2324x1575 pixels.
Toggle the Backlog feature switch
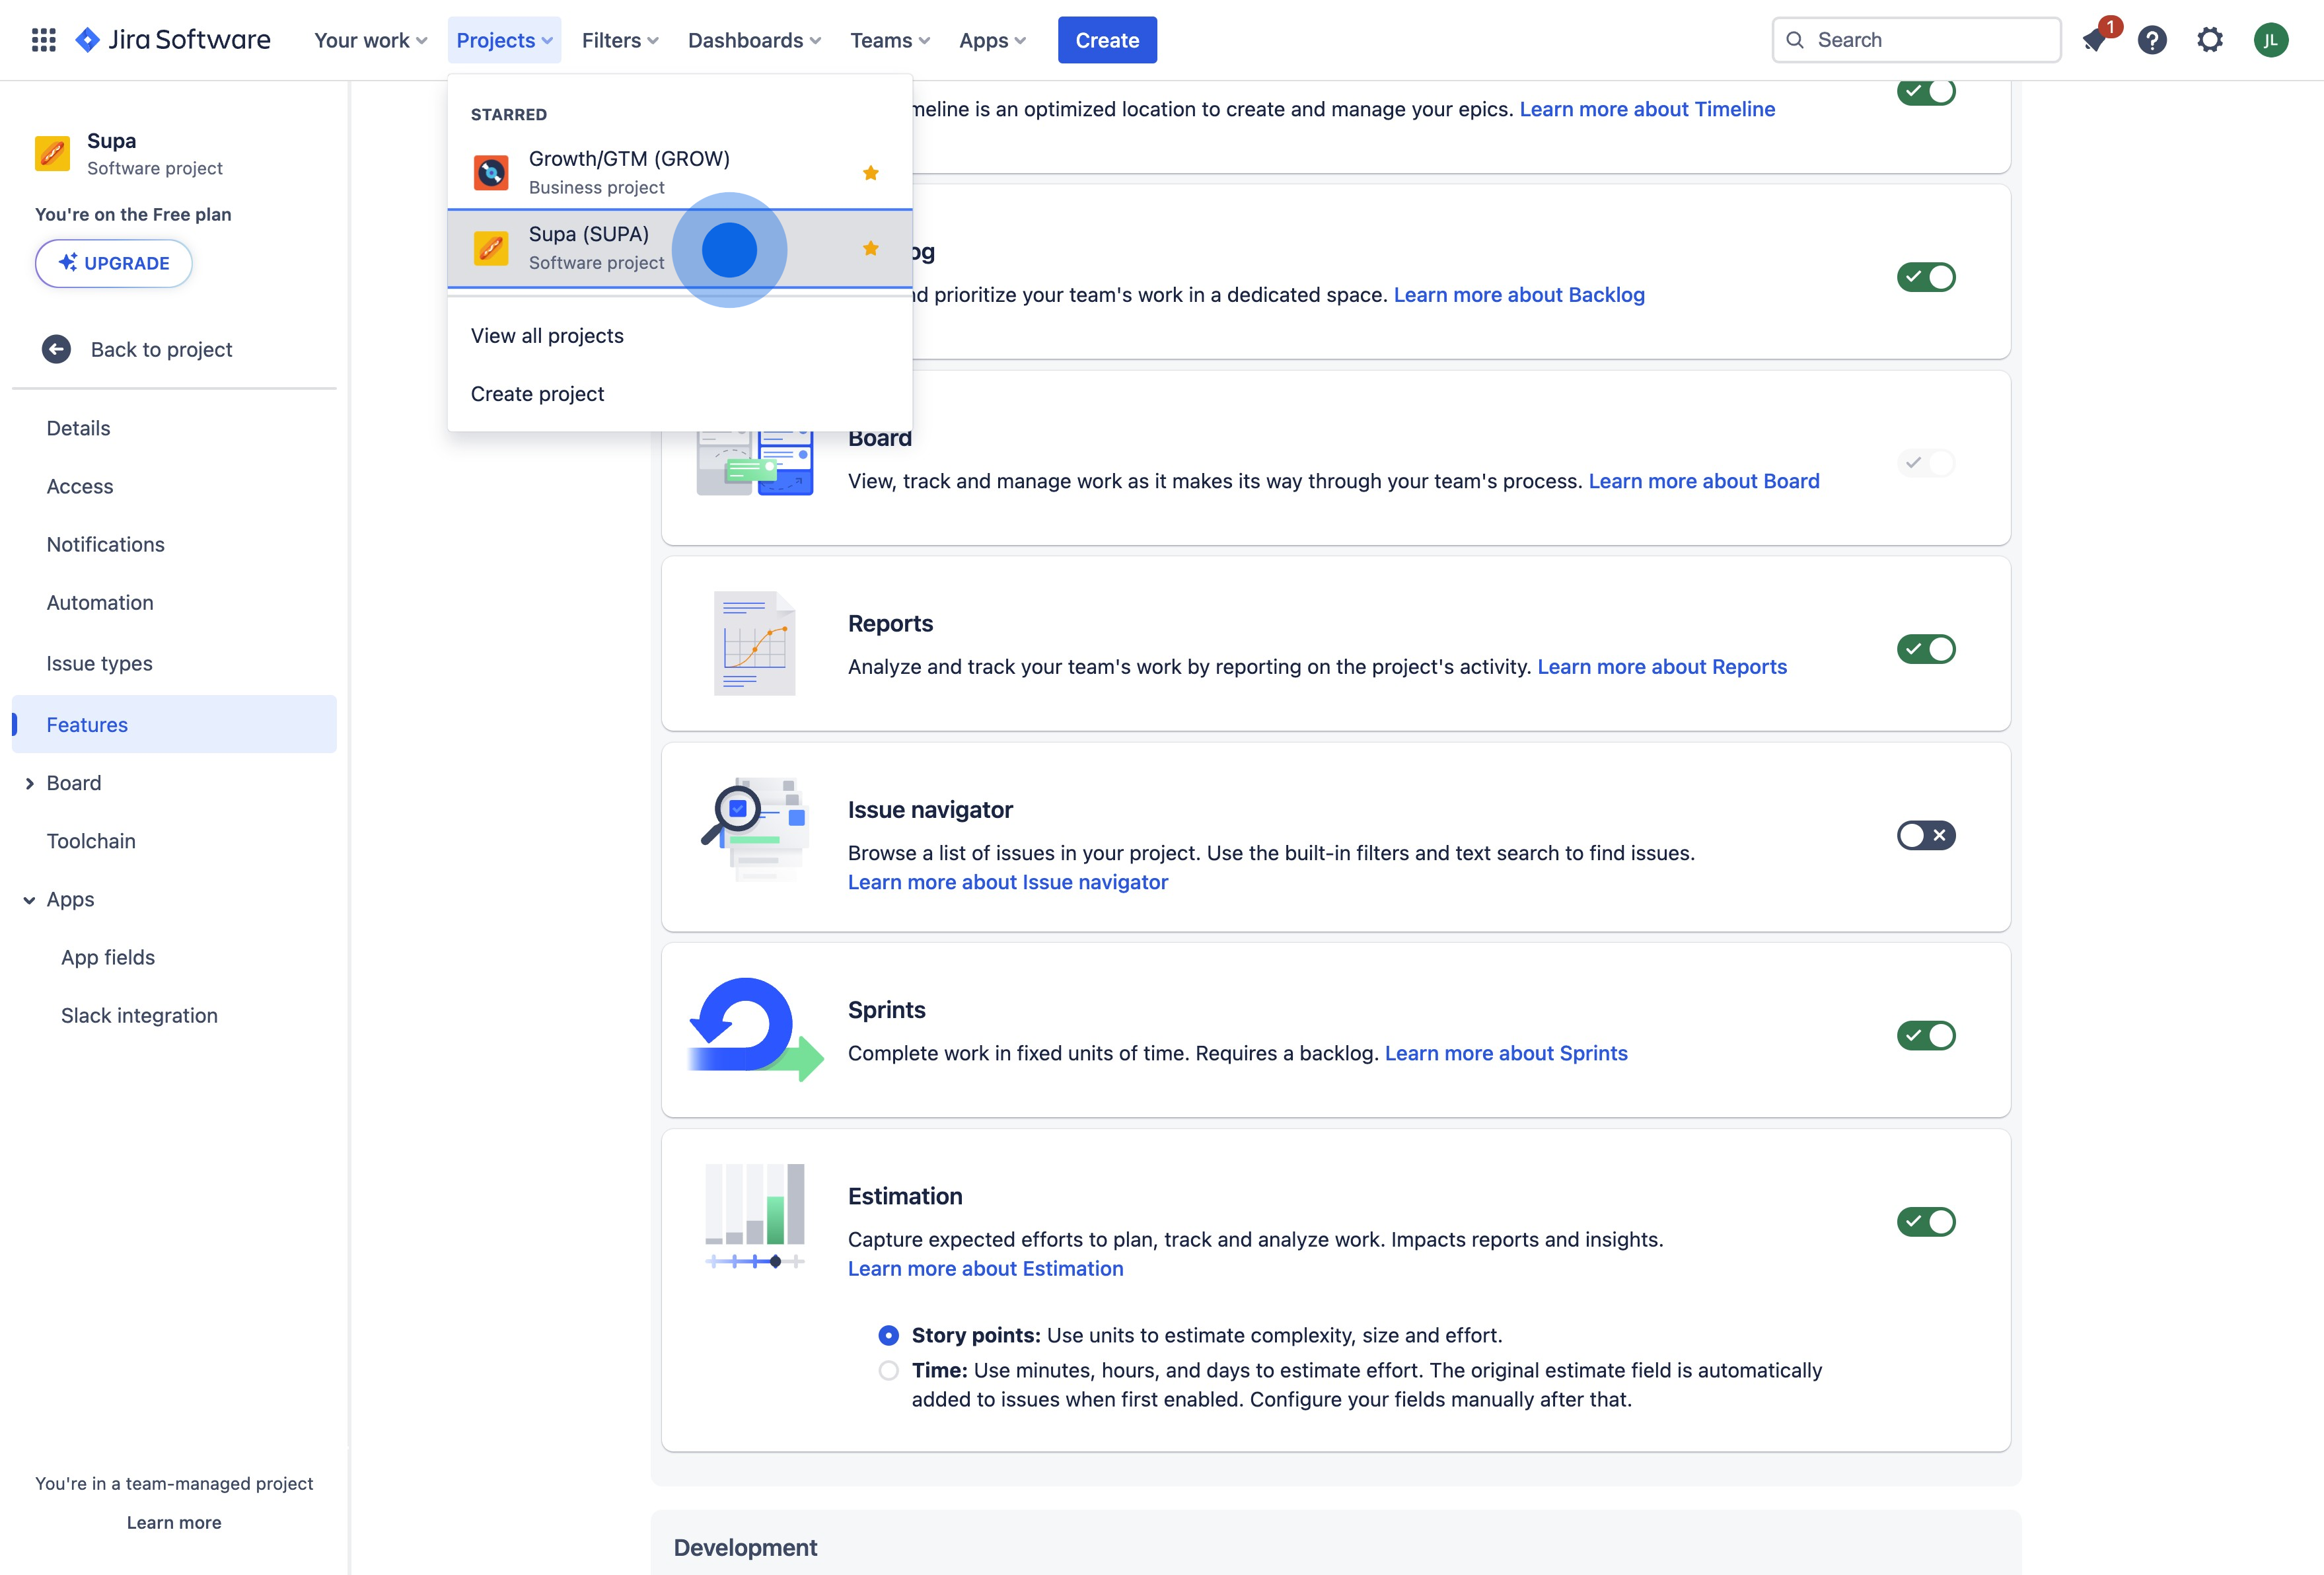1926,277
